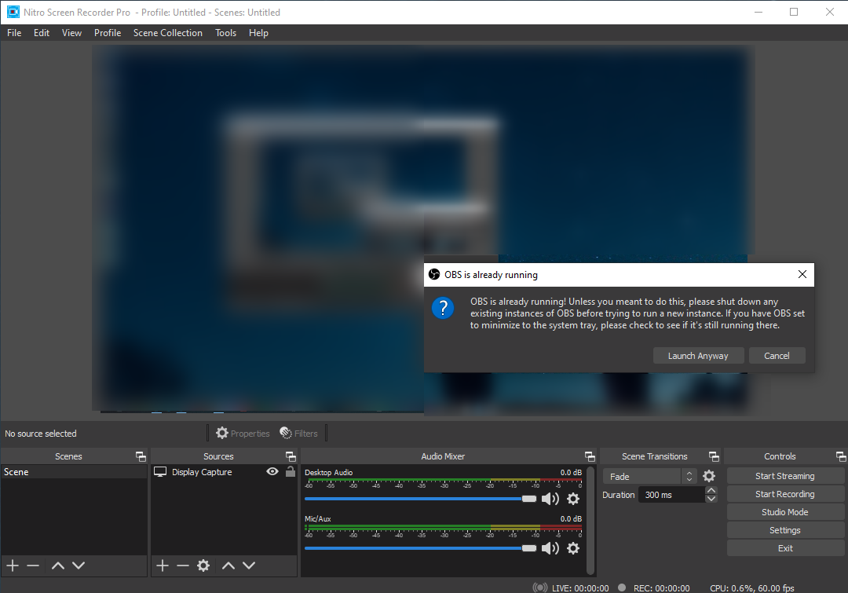Decrease transition Duration with down arrow

pyautogui.click(x=711, y=498)
